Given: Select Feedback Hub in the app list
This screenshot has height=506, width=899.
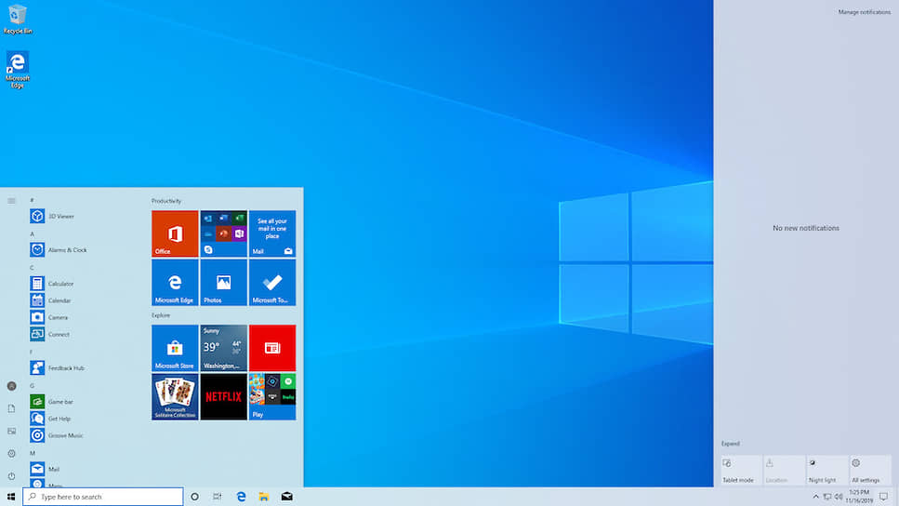Looking at the screenshot, I should [65, 368].
